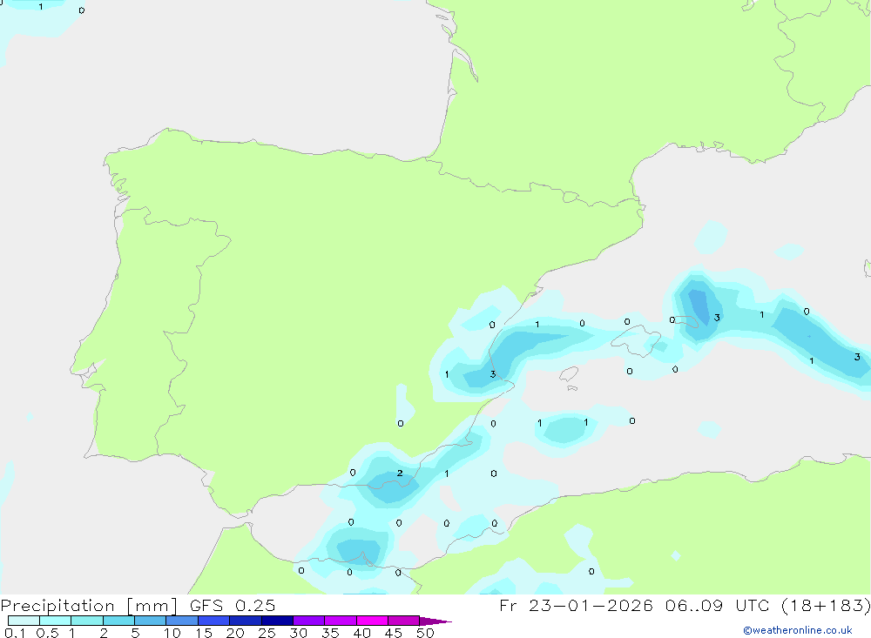This screenshot has height=638, width=871.
Task: Click the 2–5 mm legend swatch
Action: (118, 621)
